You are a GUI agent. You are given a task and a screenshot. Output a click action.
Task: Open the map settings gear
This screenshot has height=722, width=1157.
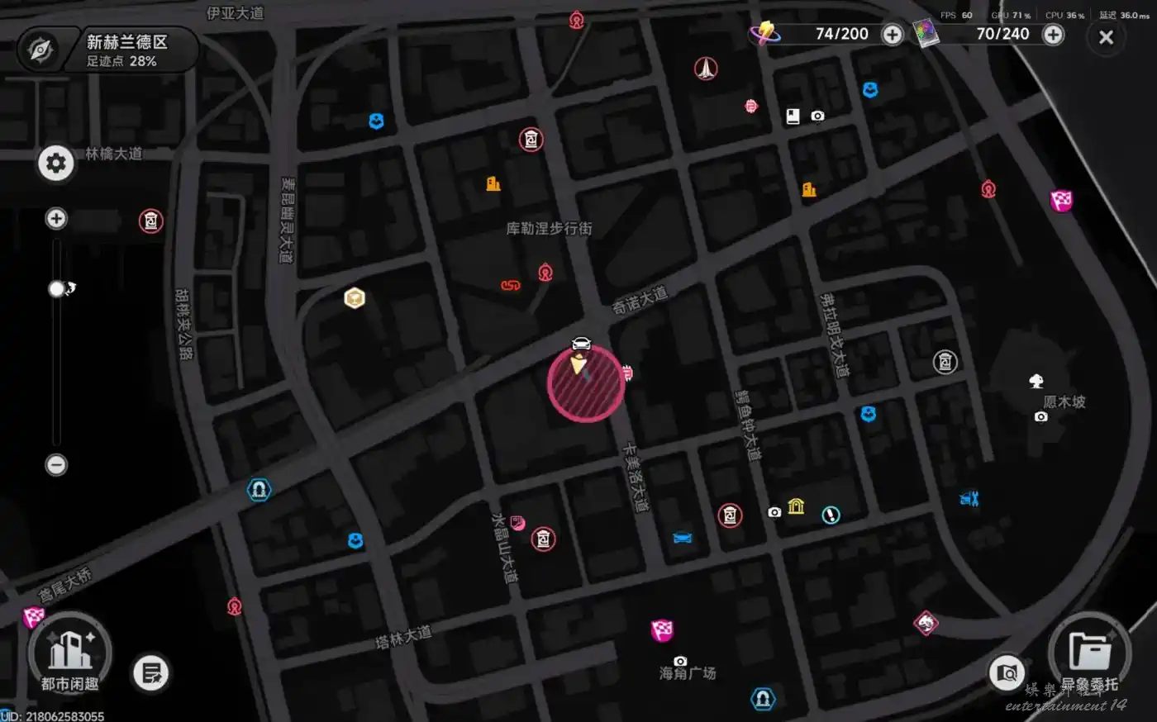click(56, 164)
